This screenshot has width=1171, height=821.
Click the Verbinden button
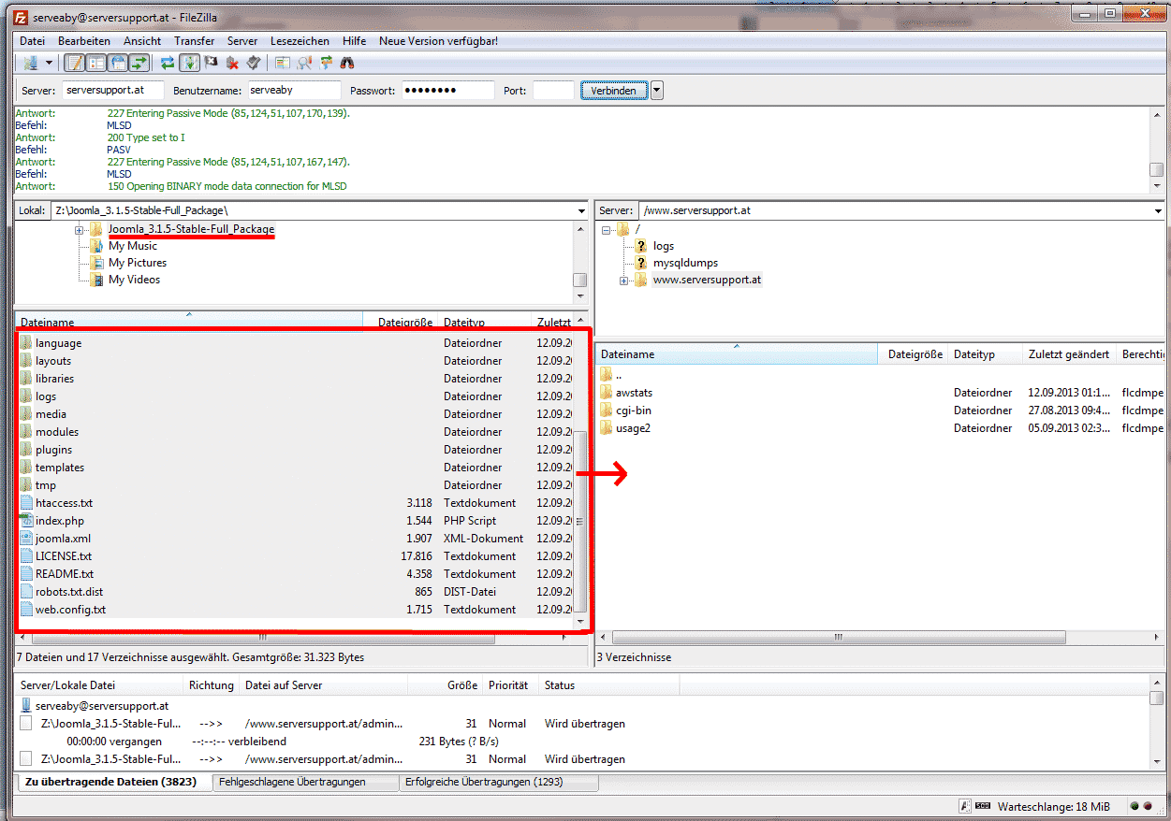[613, 91]
